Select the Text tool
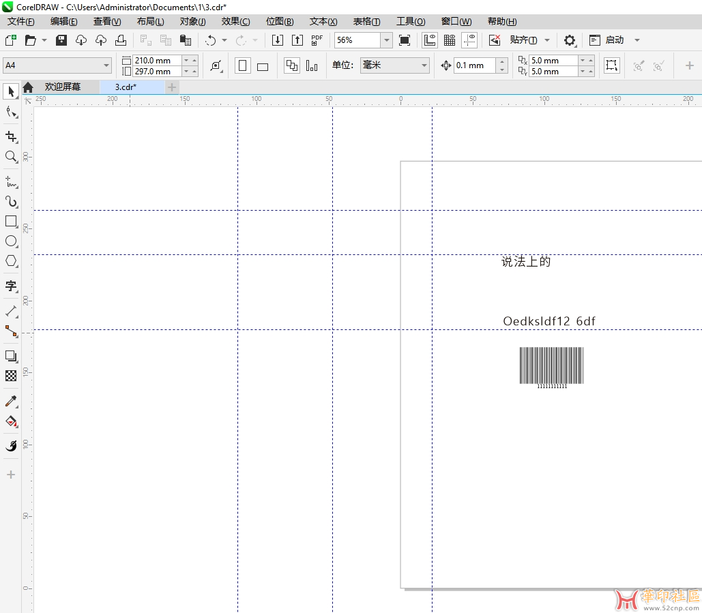This screenshot has width=702, height=613. (x=11, y=286)
